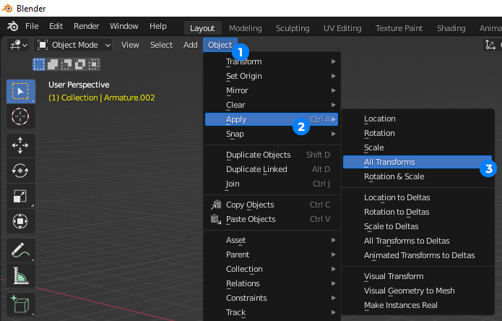The height and width of the screenshot is (321, 502).
Task: Switch to the Sculpting workspace tab
Action: pyautogui.click(x=293, y=28)
